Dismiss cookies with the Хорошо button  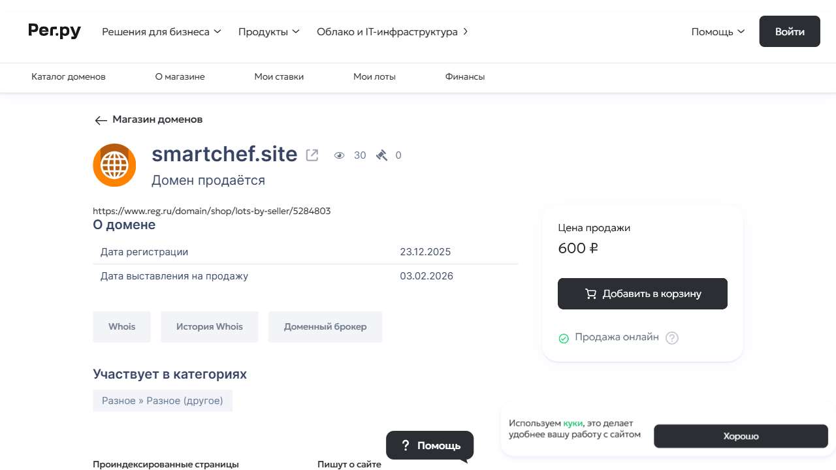[x=741, y=436]
